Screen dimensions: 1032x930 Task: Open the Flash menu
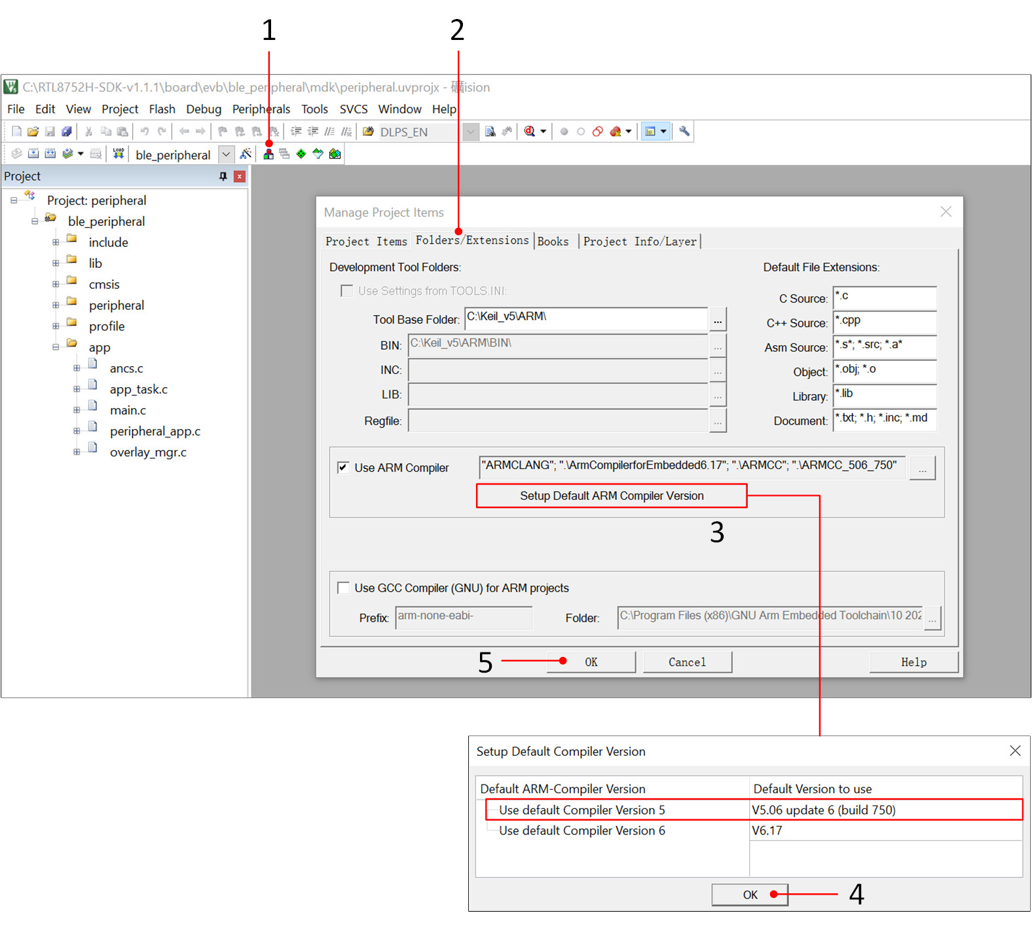point(162,109)
